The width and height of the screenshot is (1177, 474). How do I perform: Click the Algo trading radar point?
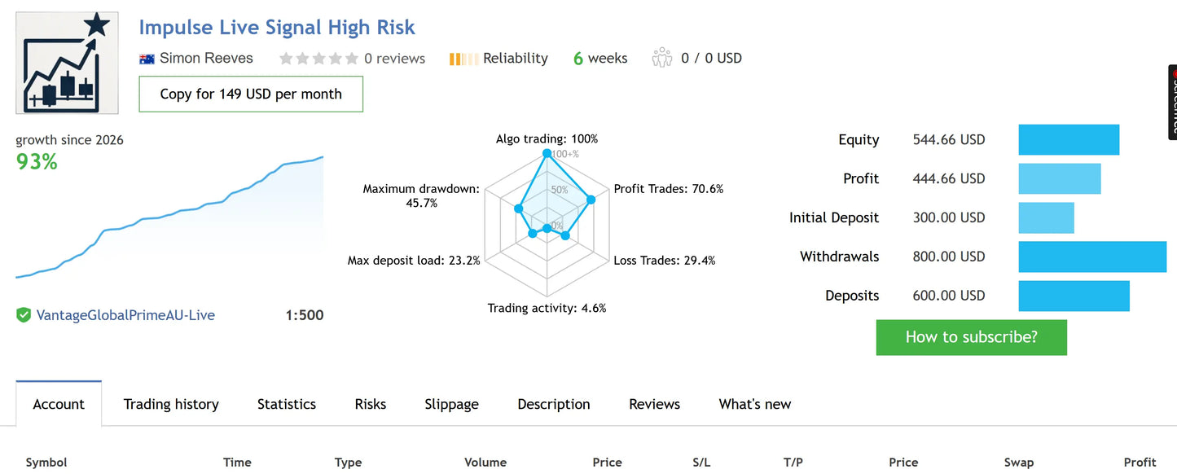pyautogui.click(x=547, y=153)
